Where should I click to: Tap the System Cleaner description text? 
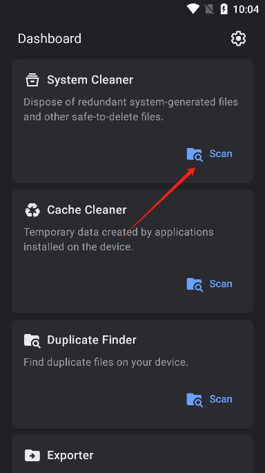click(x=130, y=109)
